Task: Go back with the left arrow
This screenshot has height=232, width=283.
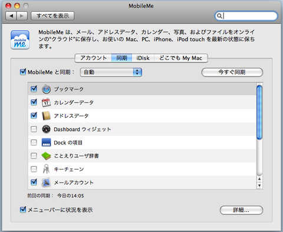Action: [x=11, y=16]
